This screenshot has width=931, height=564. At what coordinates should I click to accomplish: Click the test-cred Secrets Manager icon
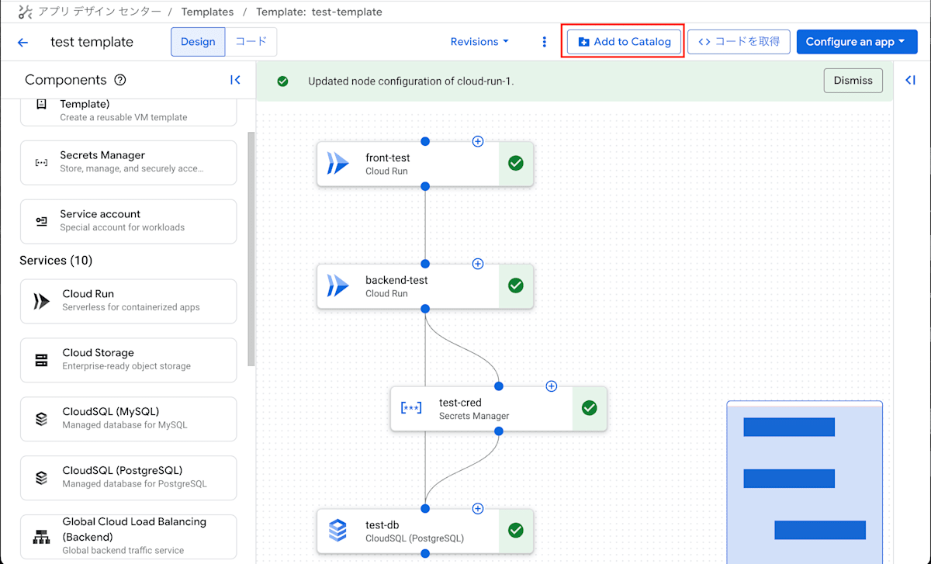[x=411, y=408]
